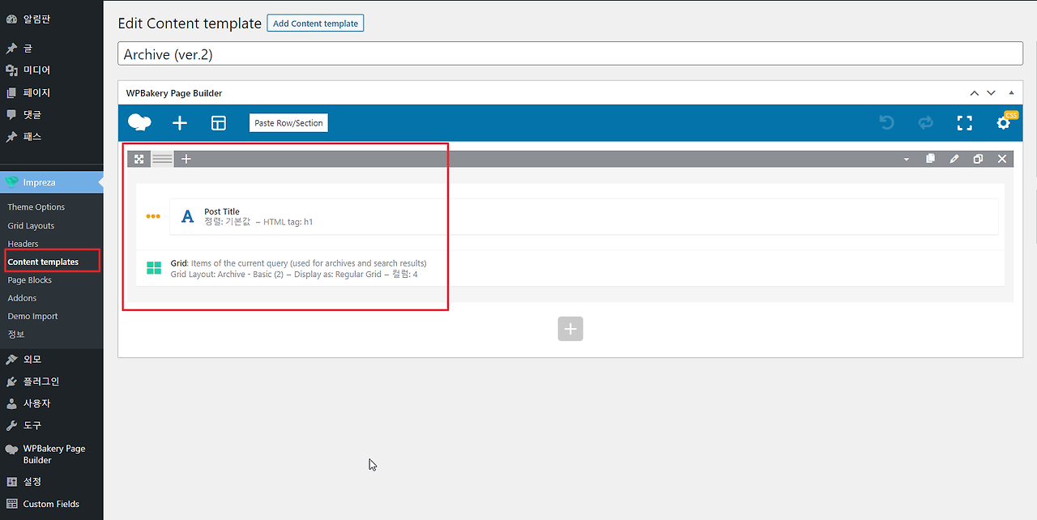The width and height of the screenshot is (1037, 520).
Task: Add a new row with gray plus button
Action: (570, 329)
